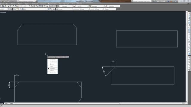Open the Text Style manager icon

click(x=58, y=6)
